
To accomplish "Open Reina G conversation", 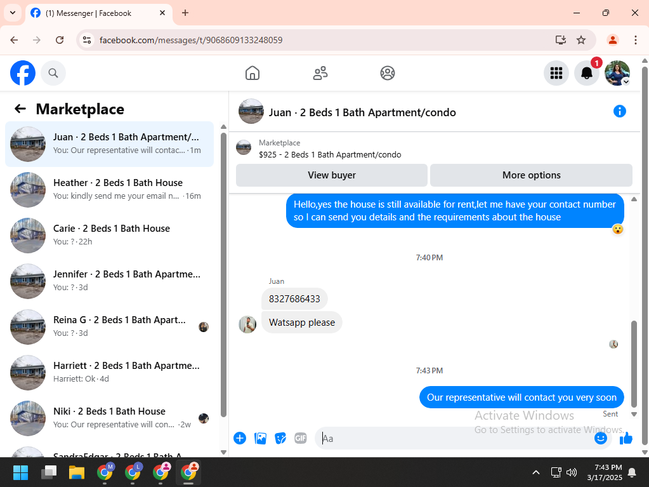I will [109, 327].
